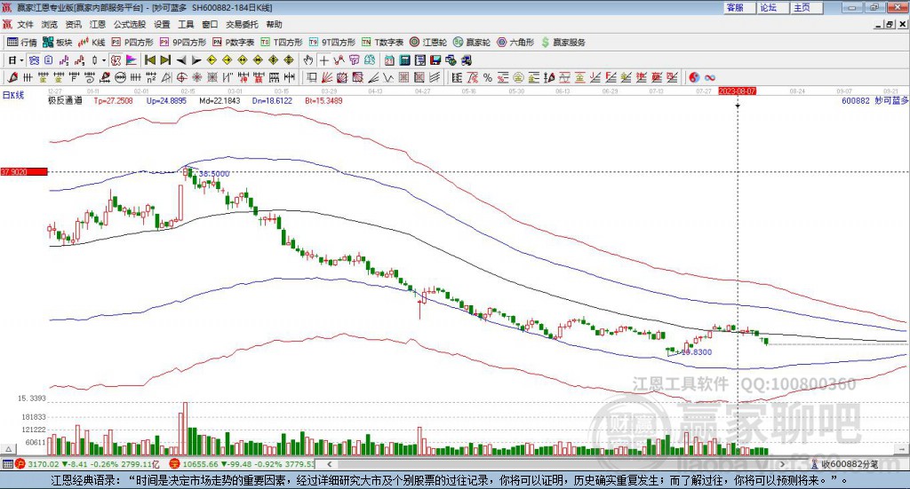Select the red target circle tool

[x=181, y=77]
